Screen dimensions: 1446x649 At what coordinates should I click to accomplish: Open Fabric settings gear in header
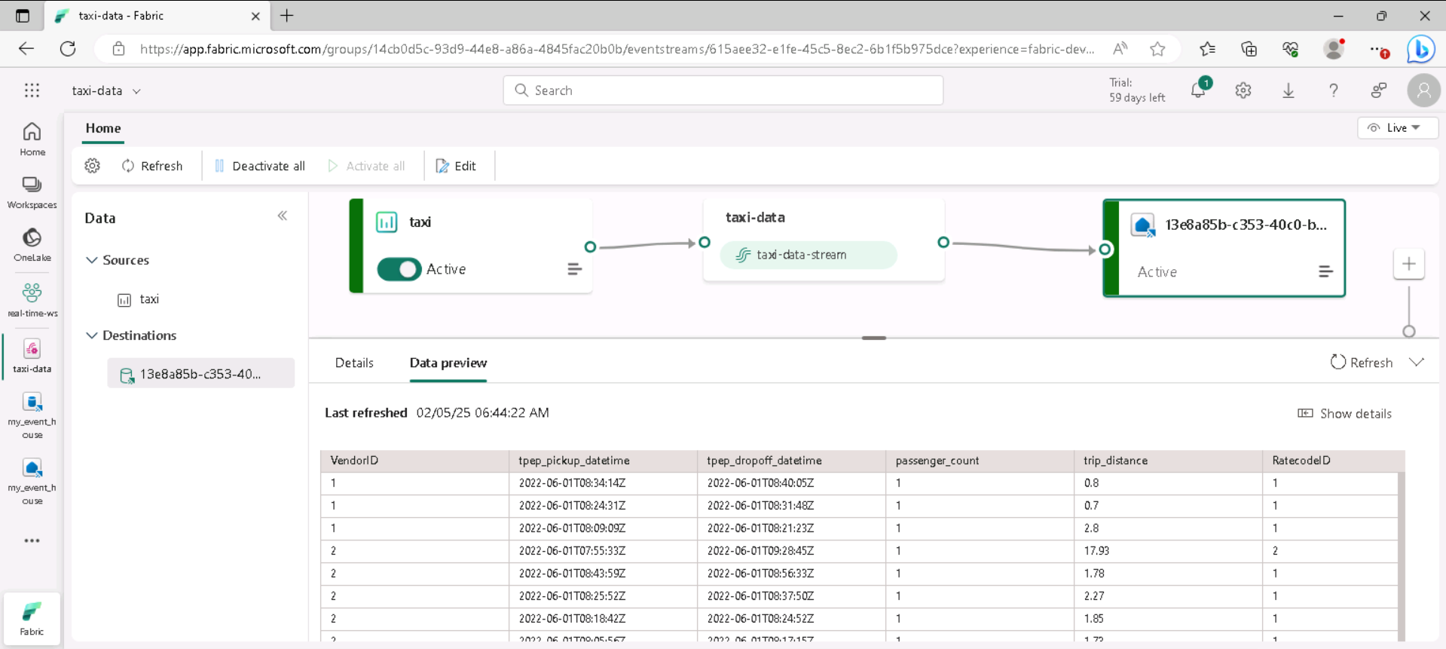[x=1243, y=90]
